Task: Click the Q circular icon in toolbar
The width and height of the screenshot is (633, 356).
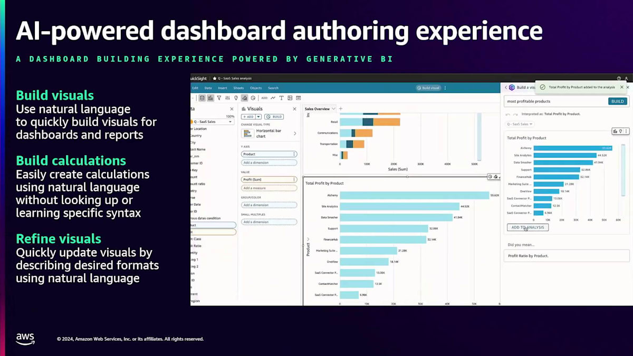Action: coord(253,98)
